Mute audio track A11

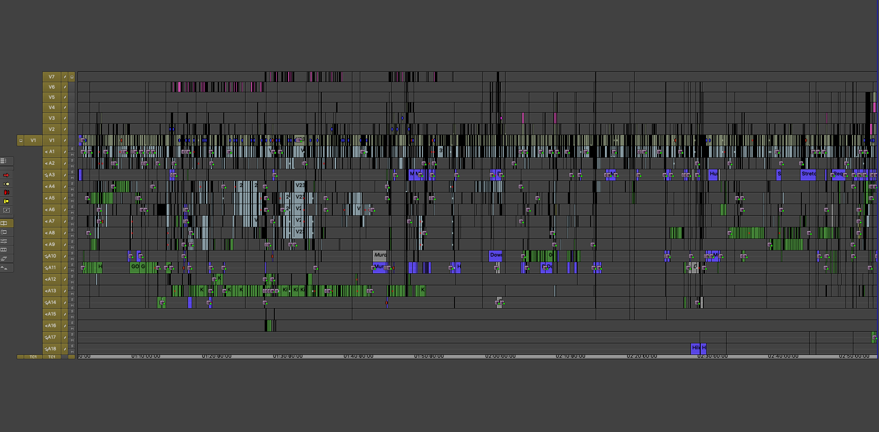[x=72, y=271]
